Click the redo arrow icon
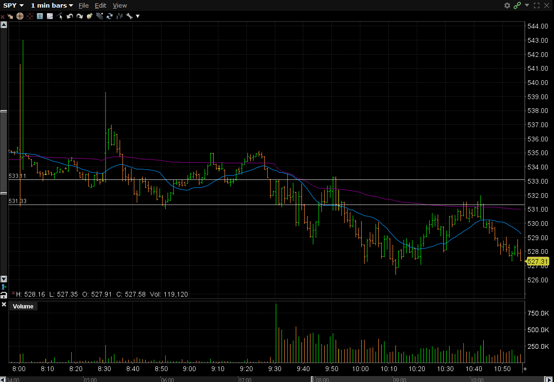This screenshot has height=382, width=554. pyautogui.click(x=79, y=16)
